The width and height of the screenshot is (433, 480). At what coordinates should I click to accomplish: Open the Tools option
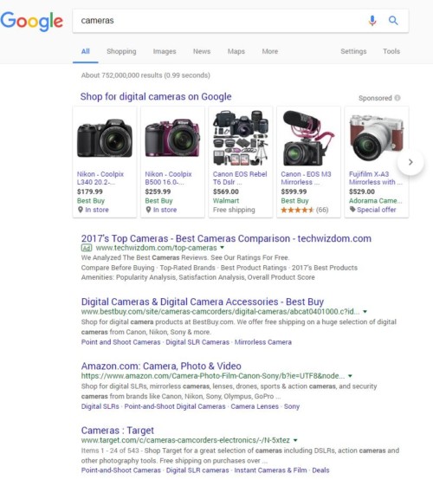[x=391, y=51]
